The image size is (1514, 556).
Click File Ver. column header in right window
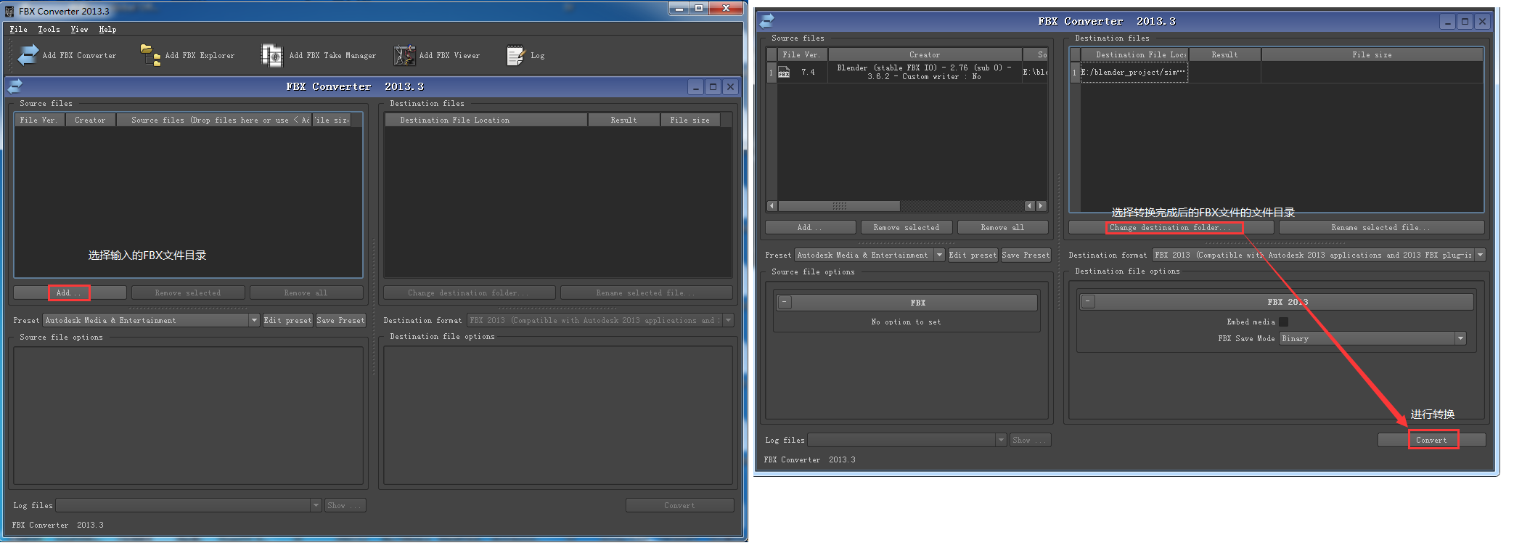[801, 54]
